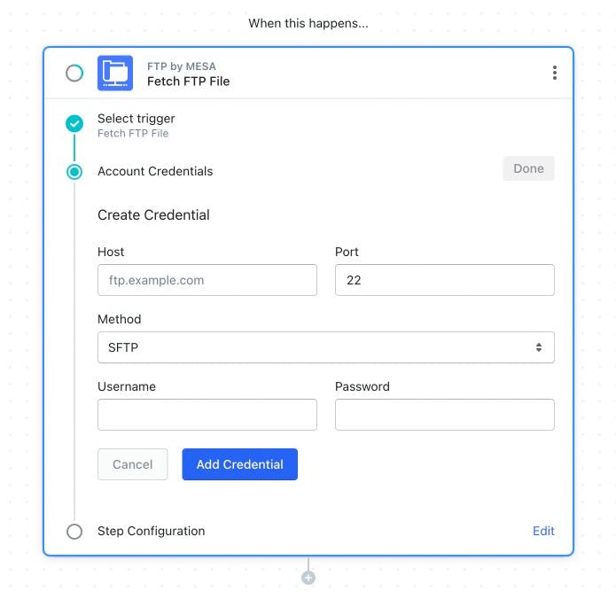The height and width of the screenshot is (599, 616).
Task: Click the plus icon to add step
Action: click(x=308, y=578)
